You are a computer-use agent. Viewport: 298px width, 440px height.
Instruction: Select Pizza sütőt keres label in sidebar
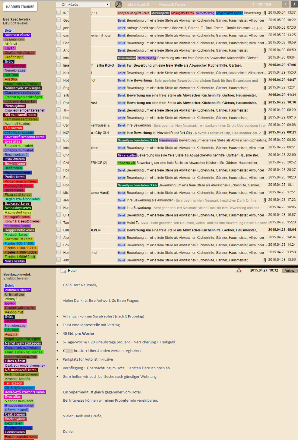(x=17, y=195)
